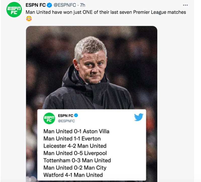Viewport: 201px width, 182px height.
Task: Click the @ESPNFC handle in tweet header
Action: pos(65,5)
